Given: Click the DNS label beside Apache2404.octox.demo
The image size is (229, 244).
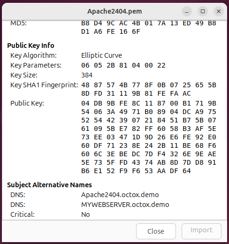Looking at the screenshot, I should coord(18,195).
